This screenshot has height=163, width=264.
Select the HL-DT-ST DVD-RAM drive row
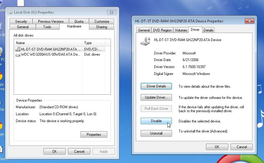[60, 49]
